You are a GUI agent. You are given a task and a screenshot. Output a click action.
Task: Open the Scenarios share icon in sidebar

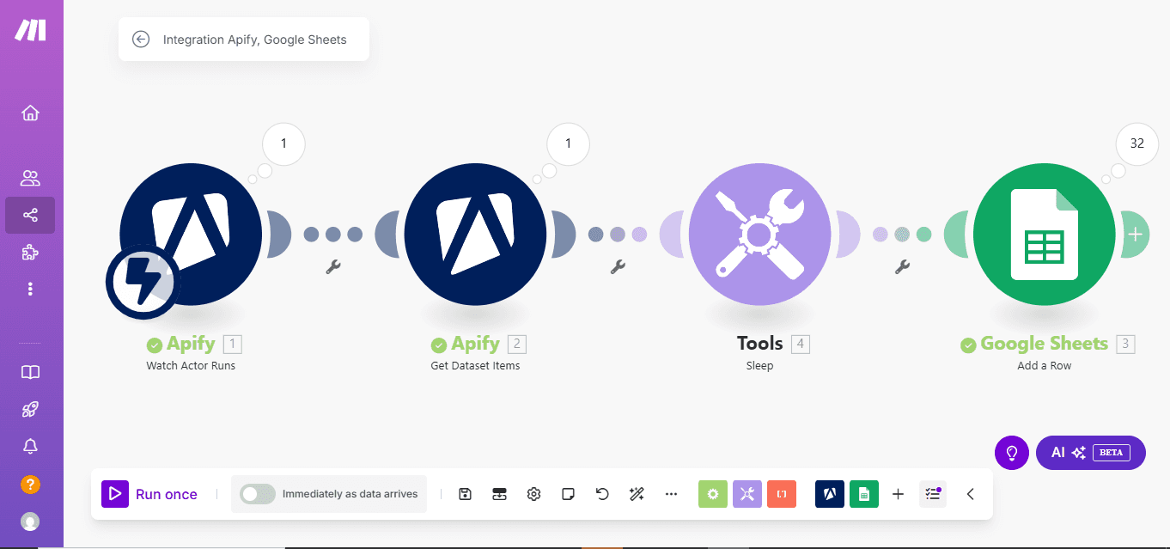[30, 216]
